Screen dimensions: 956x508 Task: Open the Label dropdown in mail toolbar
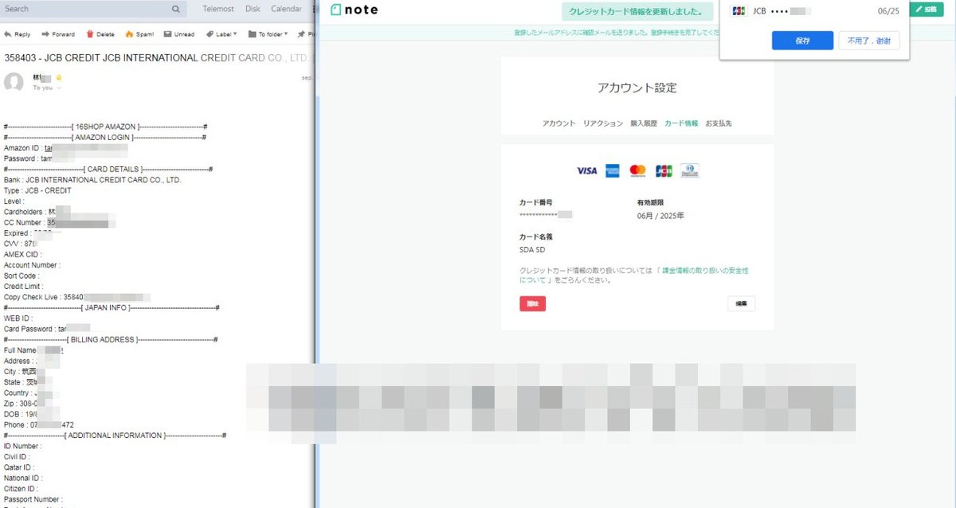(x=221, y=34)
